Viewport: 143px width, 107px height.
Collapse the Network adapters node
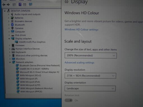10,62
